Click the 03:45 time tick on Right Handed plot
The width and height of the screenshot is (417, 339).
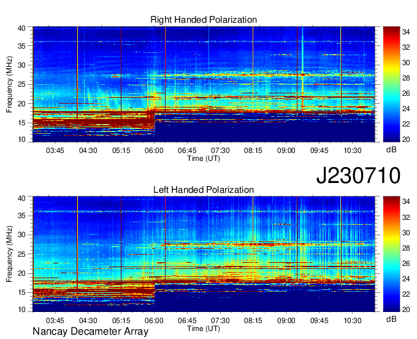click(55, 150)
